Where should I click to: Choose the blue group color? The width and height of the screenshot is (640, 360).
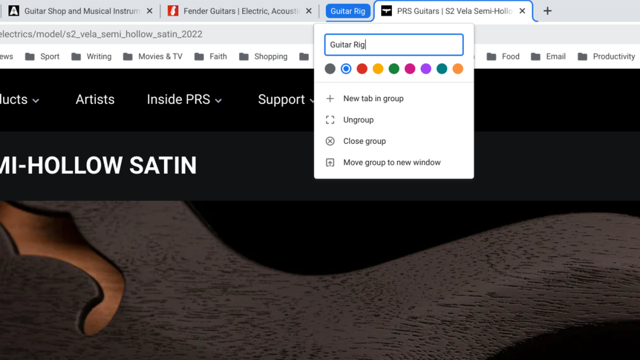[346, 69]
